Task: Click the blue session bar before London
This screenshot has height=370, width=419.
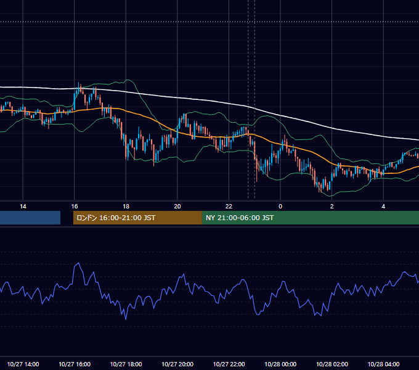Action: point(30,218)
